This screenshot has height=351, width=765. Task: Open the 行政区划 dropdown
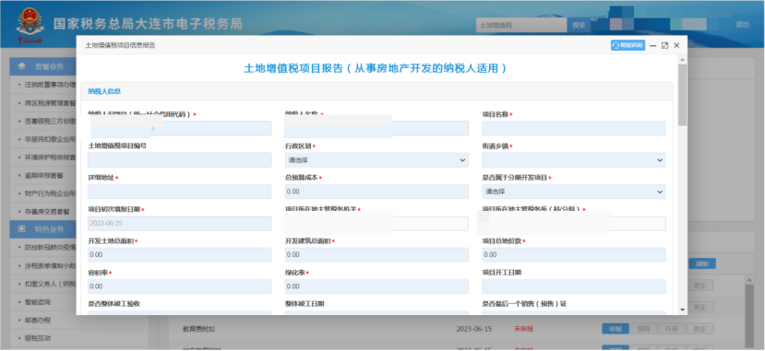tap(377, 159)
